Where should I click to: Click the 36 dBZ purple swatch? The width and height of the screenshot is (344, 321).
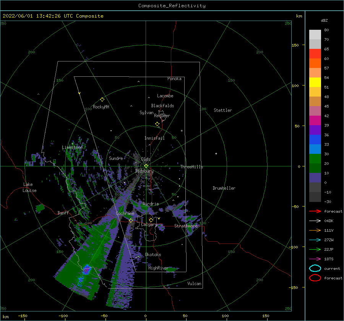(315, 130)
